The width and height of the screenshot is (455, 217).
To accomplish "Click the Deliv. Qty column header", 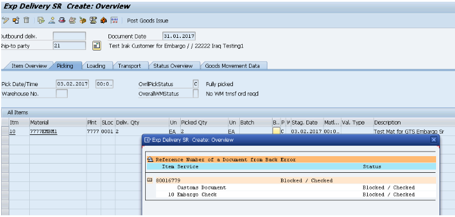I will click(x=142, y=123).
